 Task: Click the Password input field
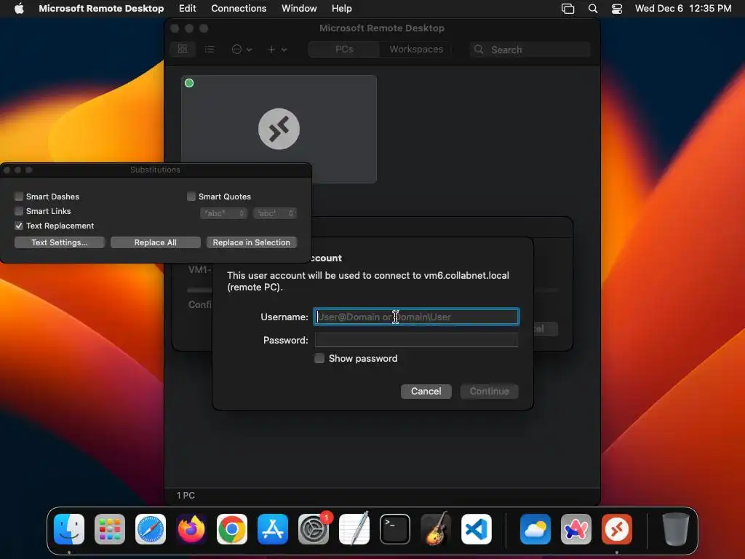(x=416, y=341)
